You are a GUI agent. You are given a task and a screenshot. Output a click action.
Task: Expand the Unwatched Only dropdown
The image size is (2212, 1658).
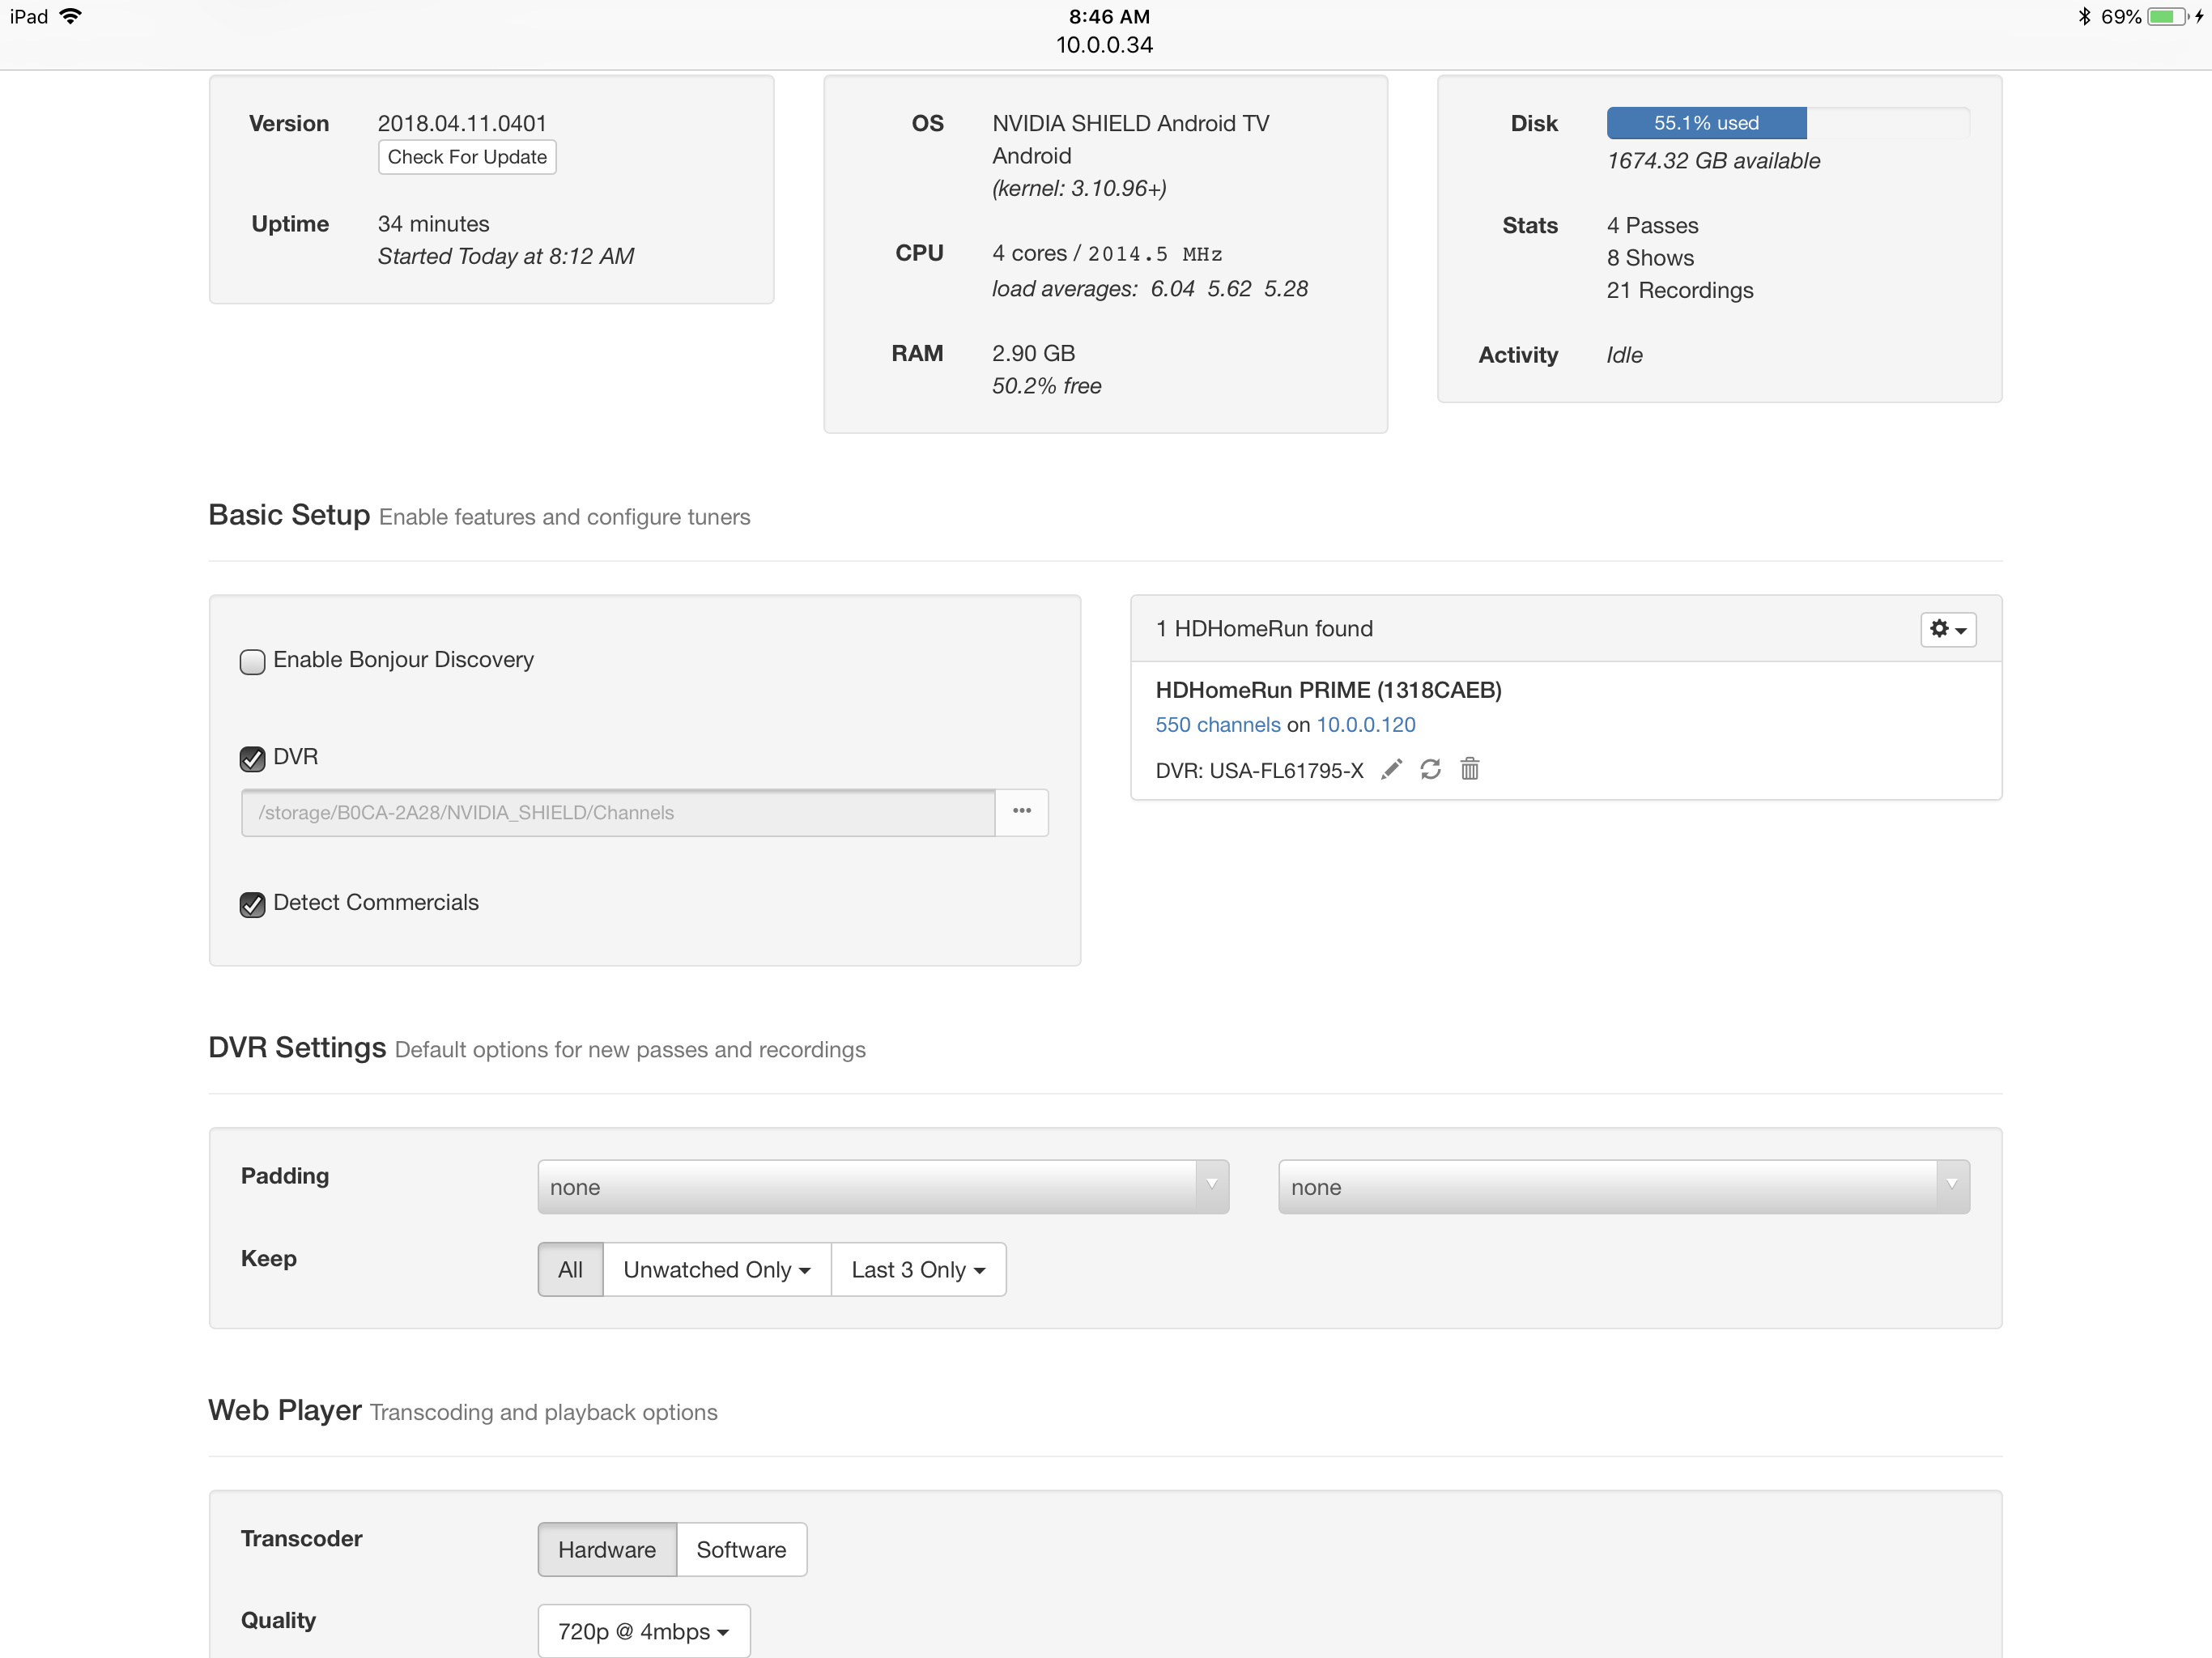tap(716, 1269)
